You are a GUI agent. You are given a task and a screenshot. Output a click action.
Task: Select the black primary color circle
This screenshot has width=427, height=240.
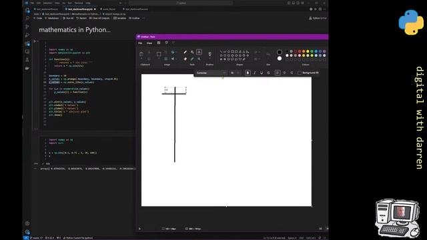click(x=280, y=52)
